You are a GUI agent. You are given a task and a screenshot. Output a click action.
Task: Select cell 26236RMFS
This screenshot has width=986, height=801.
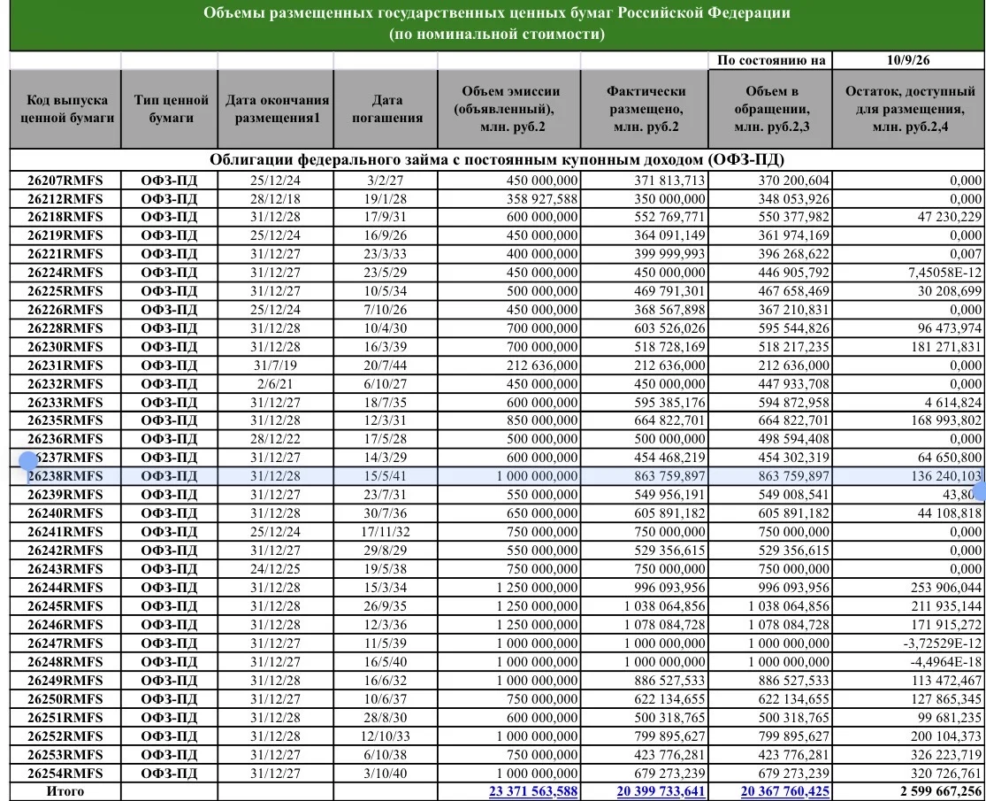65,439
